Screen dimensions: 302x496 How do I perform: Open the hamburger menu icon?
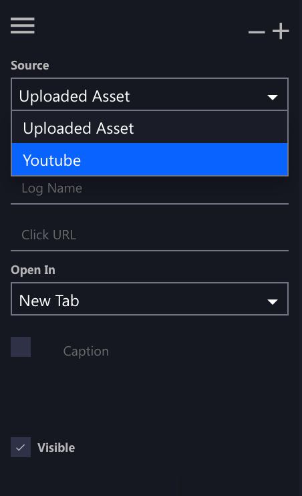[x=23, y=25]
